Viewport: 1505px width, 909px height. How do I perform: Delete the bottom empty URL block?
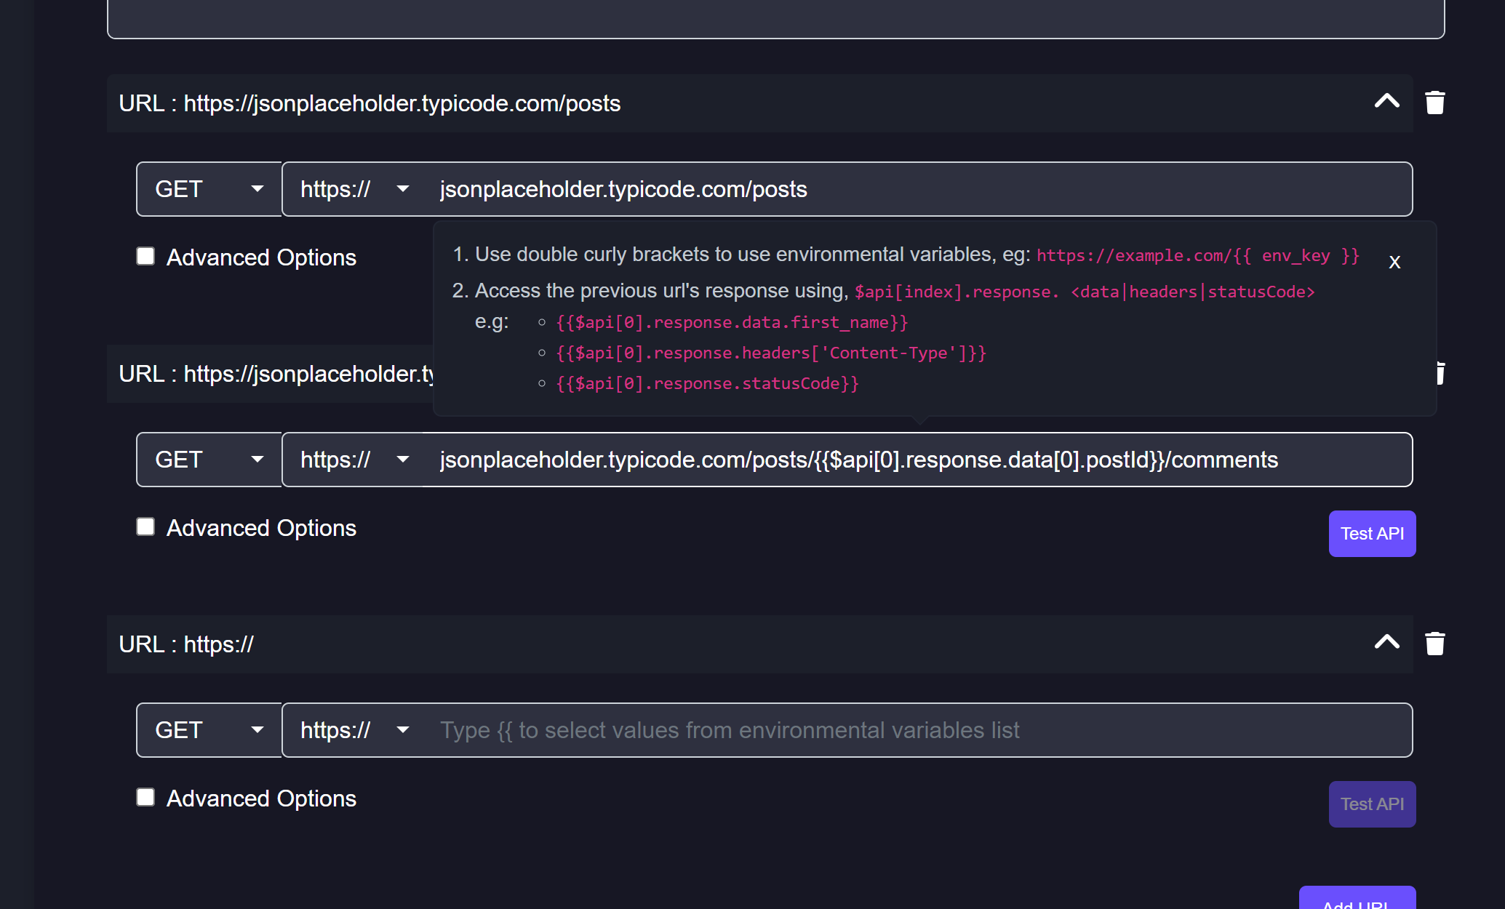[x=1434, y=643]
